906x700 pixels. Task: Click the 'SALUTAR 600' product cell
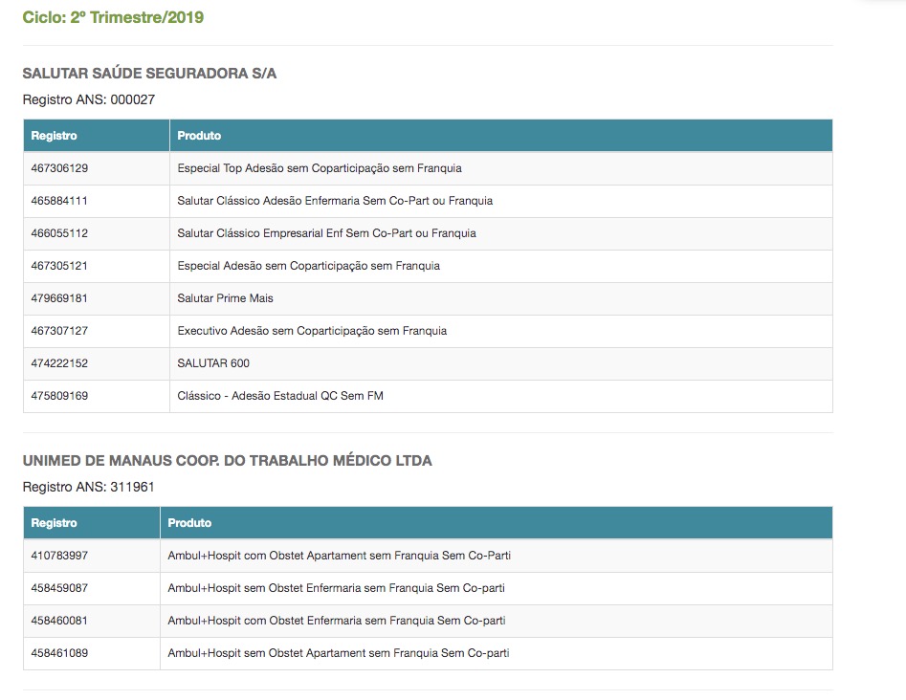click(x=213, y=363)
